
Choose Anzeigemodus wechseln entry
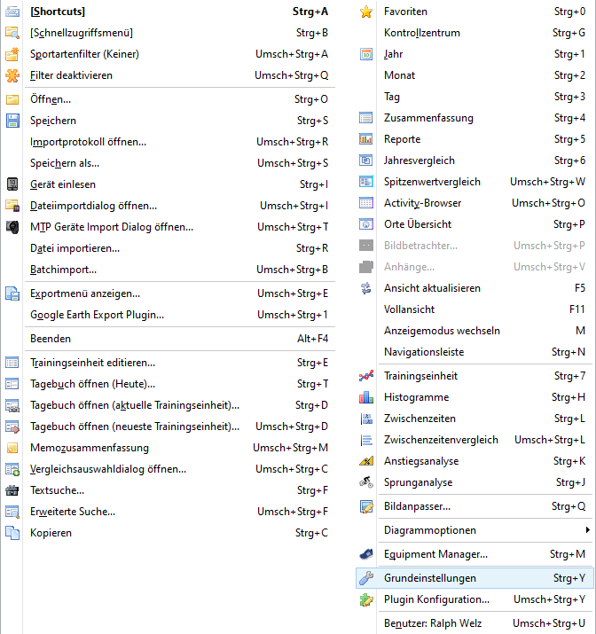pos(474,331)
